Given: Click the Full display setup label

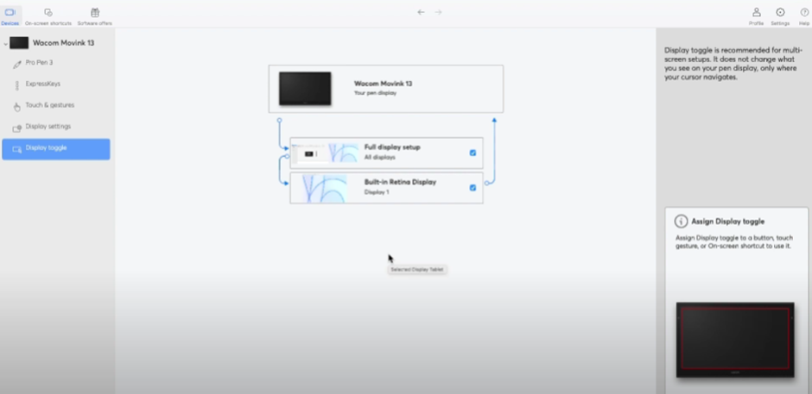Looking at the screenshot, I should [x=392, y=147].
